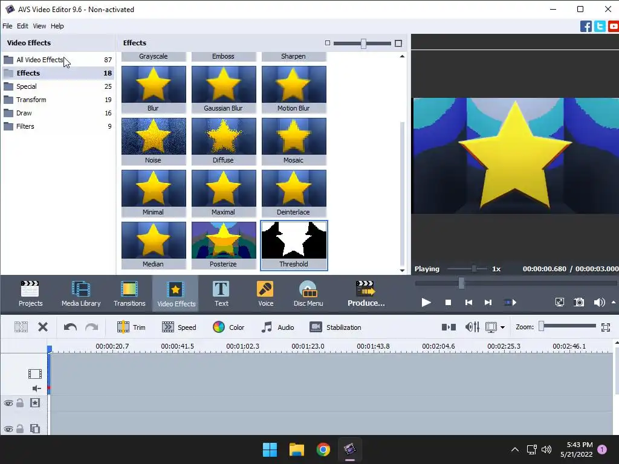Screen dimensions: 619x464
Task: Select the Special effects category
Action: click(58, 86)
